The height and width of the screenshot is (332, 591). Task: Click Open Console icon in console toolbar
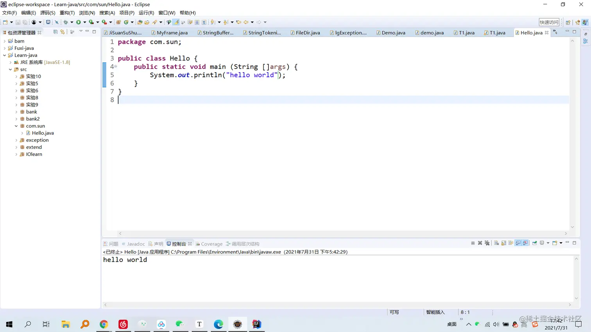coord(555,243)
